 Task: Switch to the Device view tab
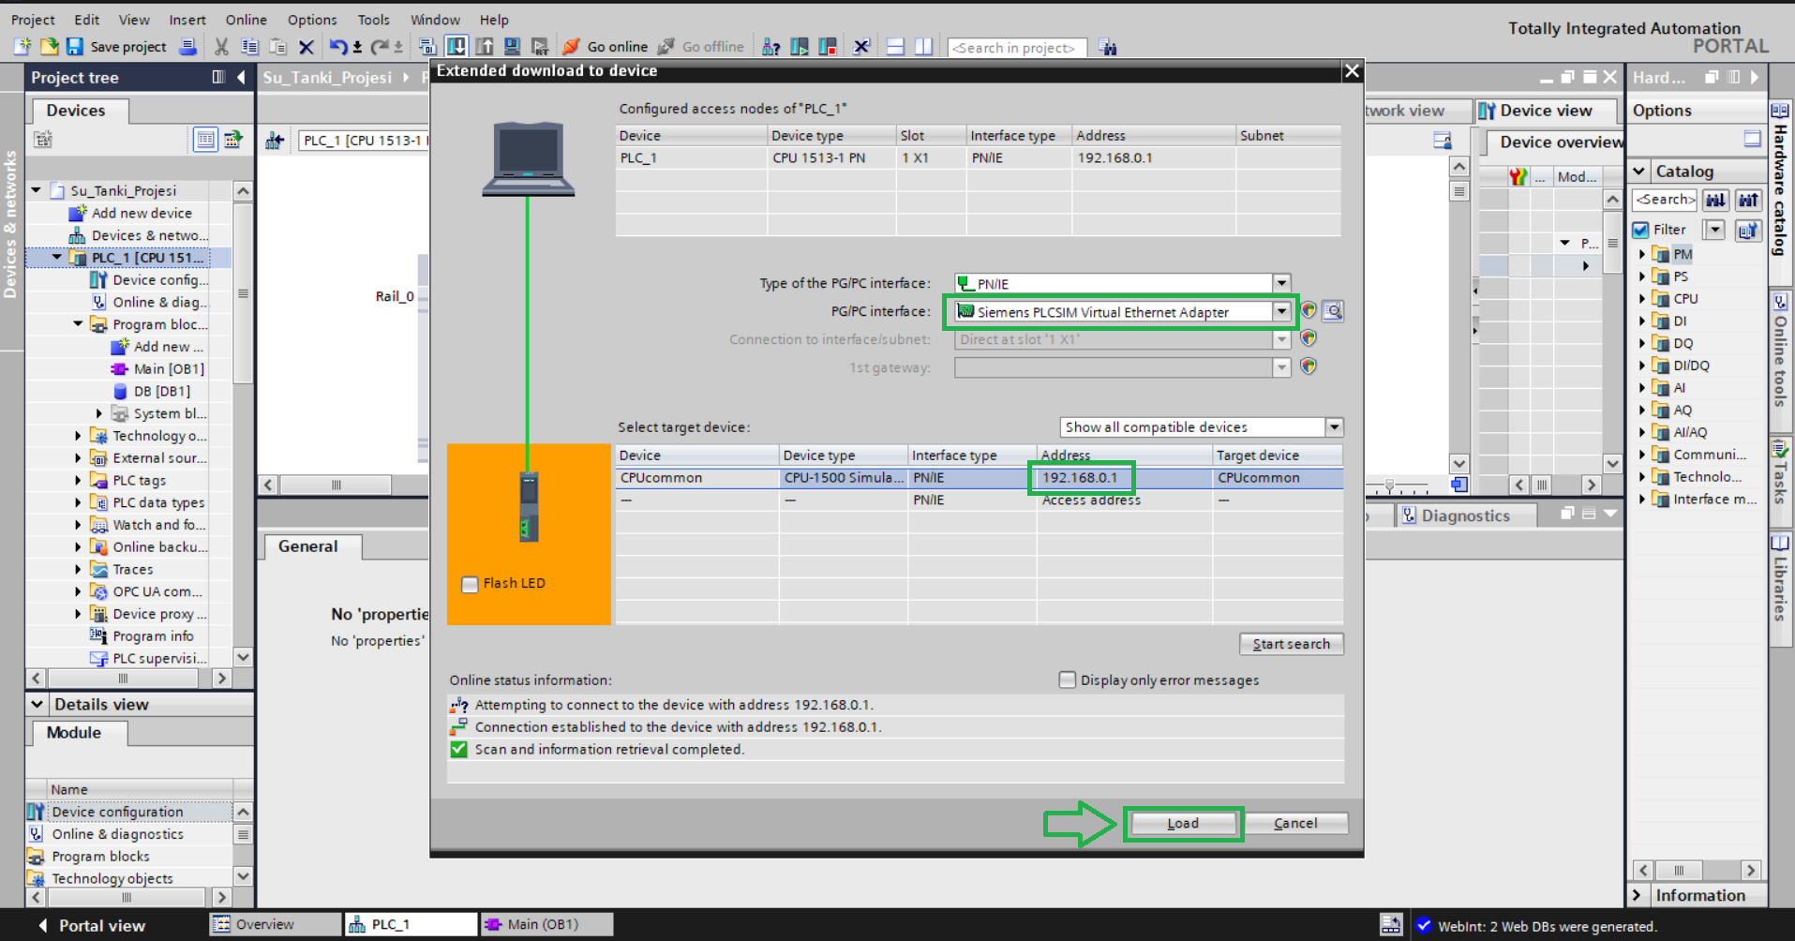coord(1544,111)
